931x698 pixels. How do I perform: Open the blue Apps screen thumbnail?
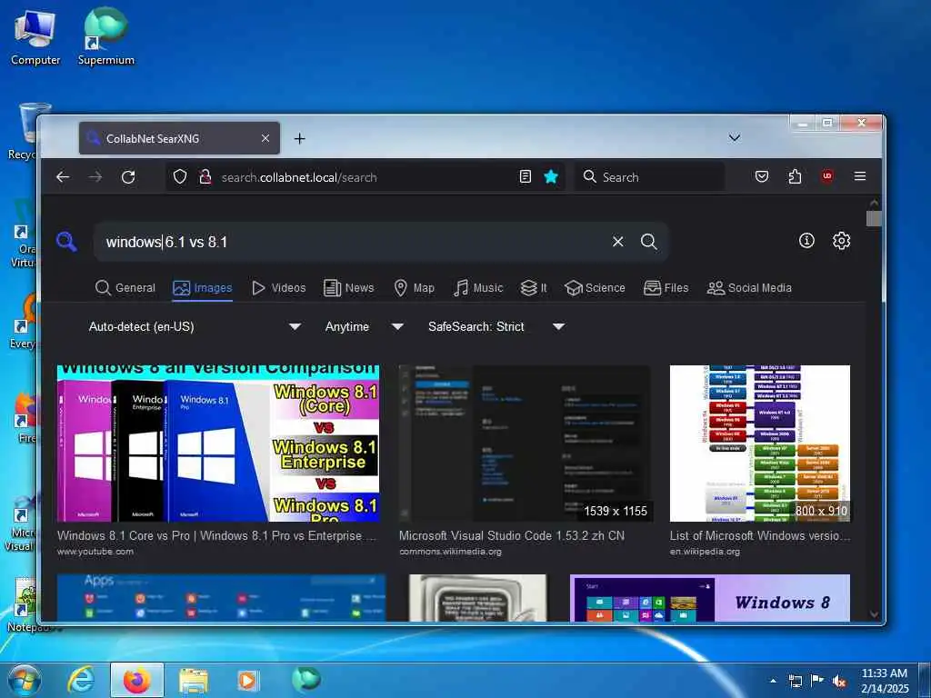coord(222,598)
